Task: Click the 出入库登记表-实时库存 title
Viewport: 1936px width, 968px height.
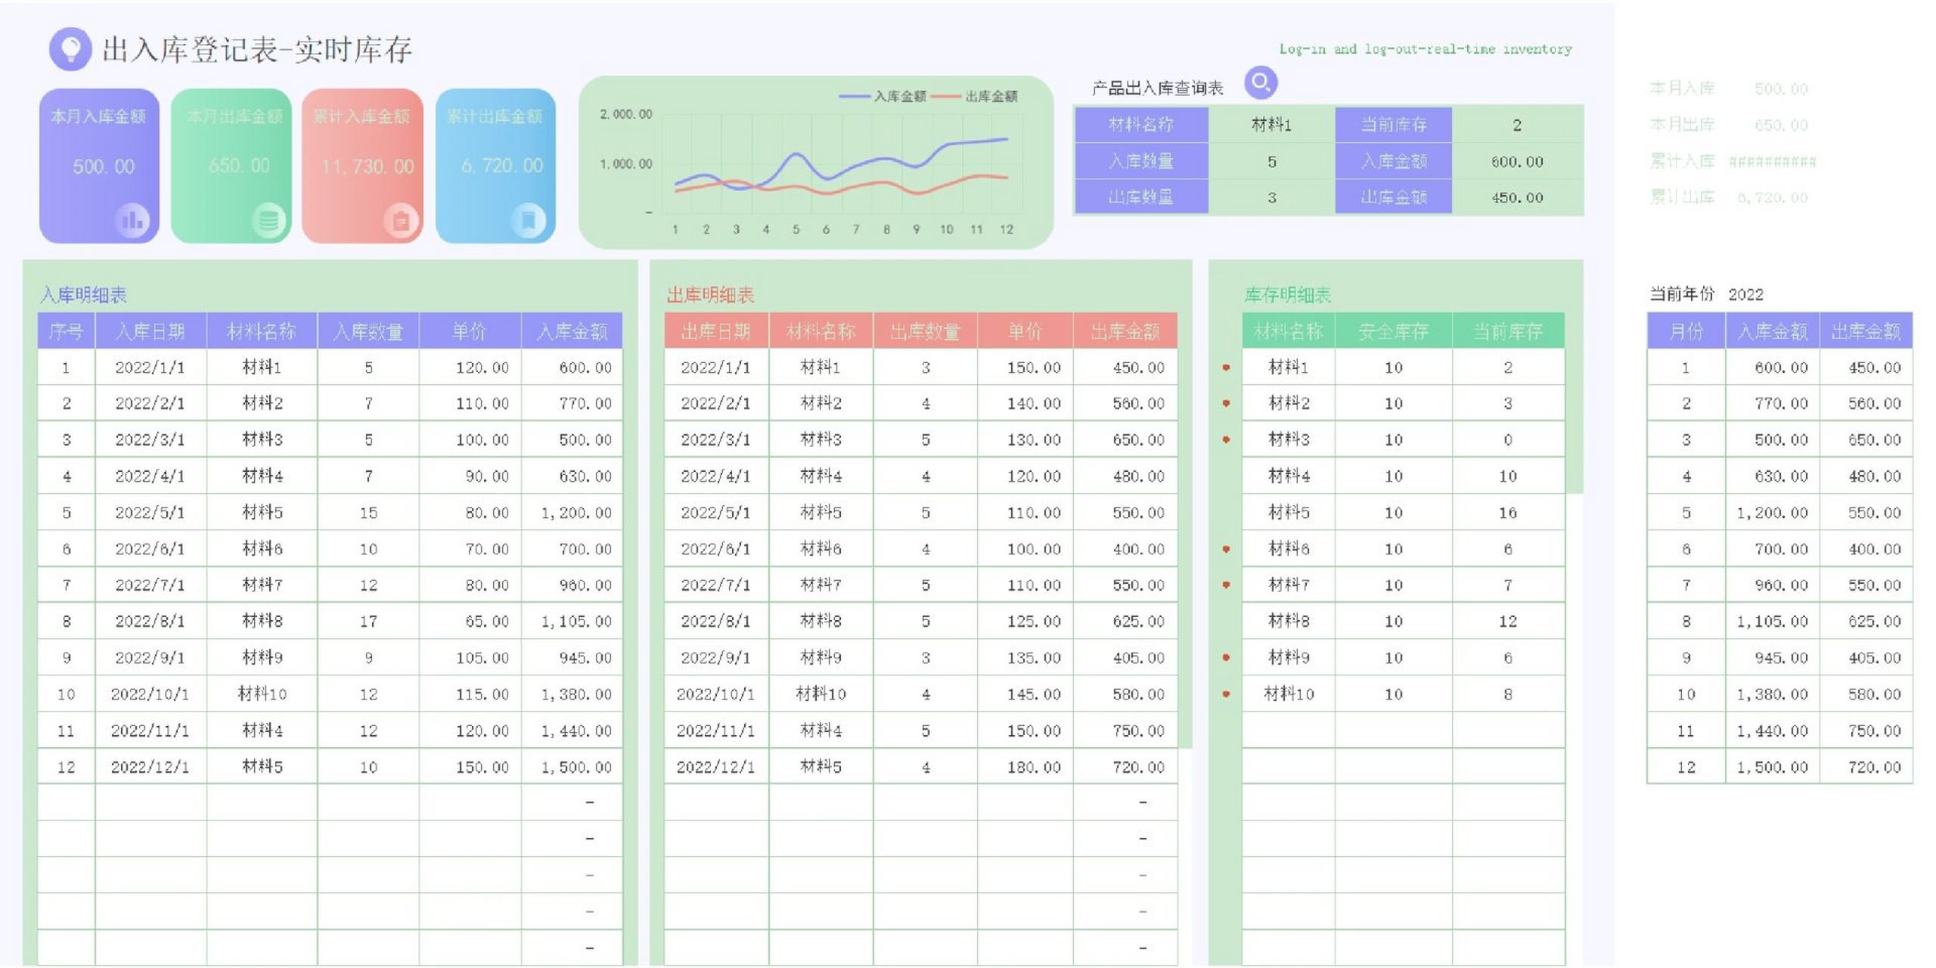Action: (x=257, y=50)
